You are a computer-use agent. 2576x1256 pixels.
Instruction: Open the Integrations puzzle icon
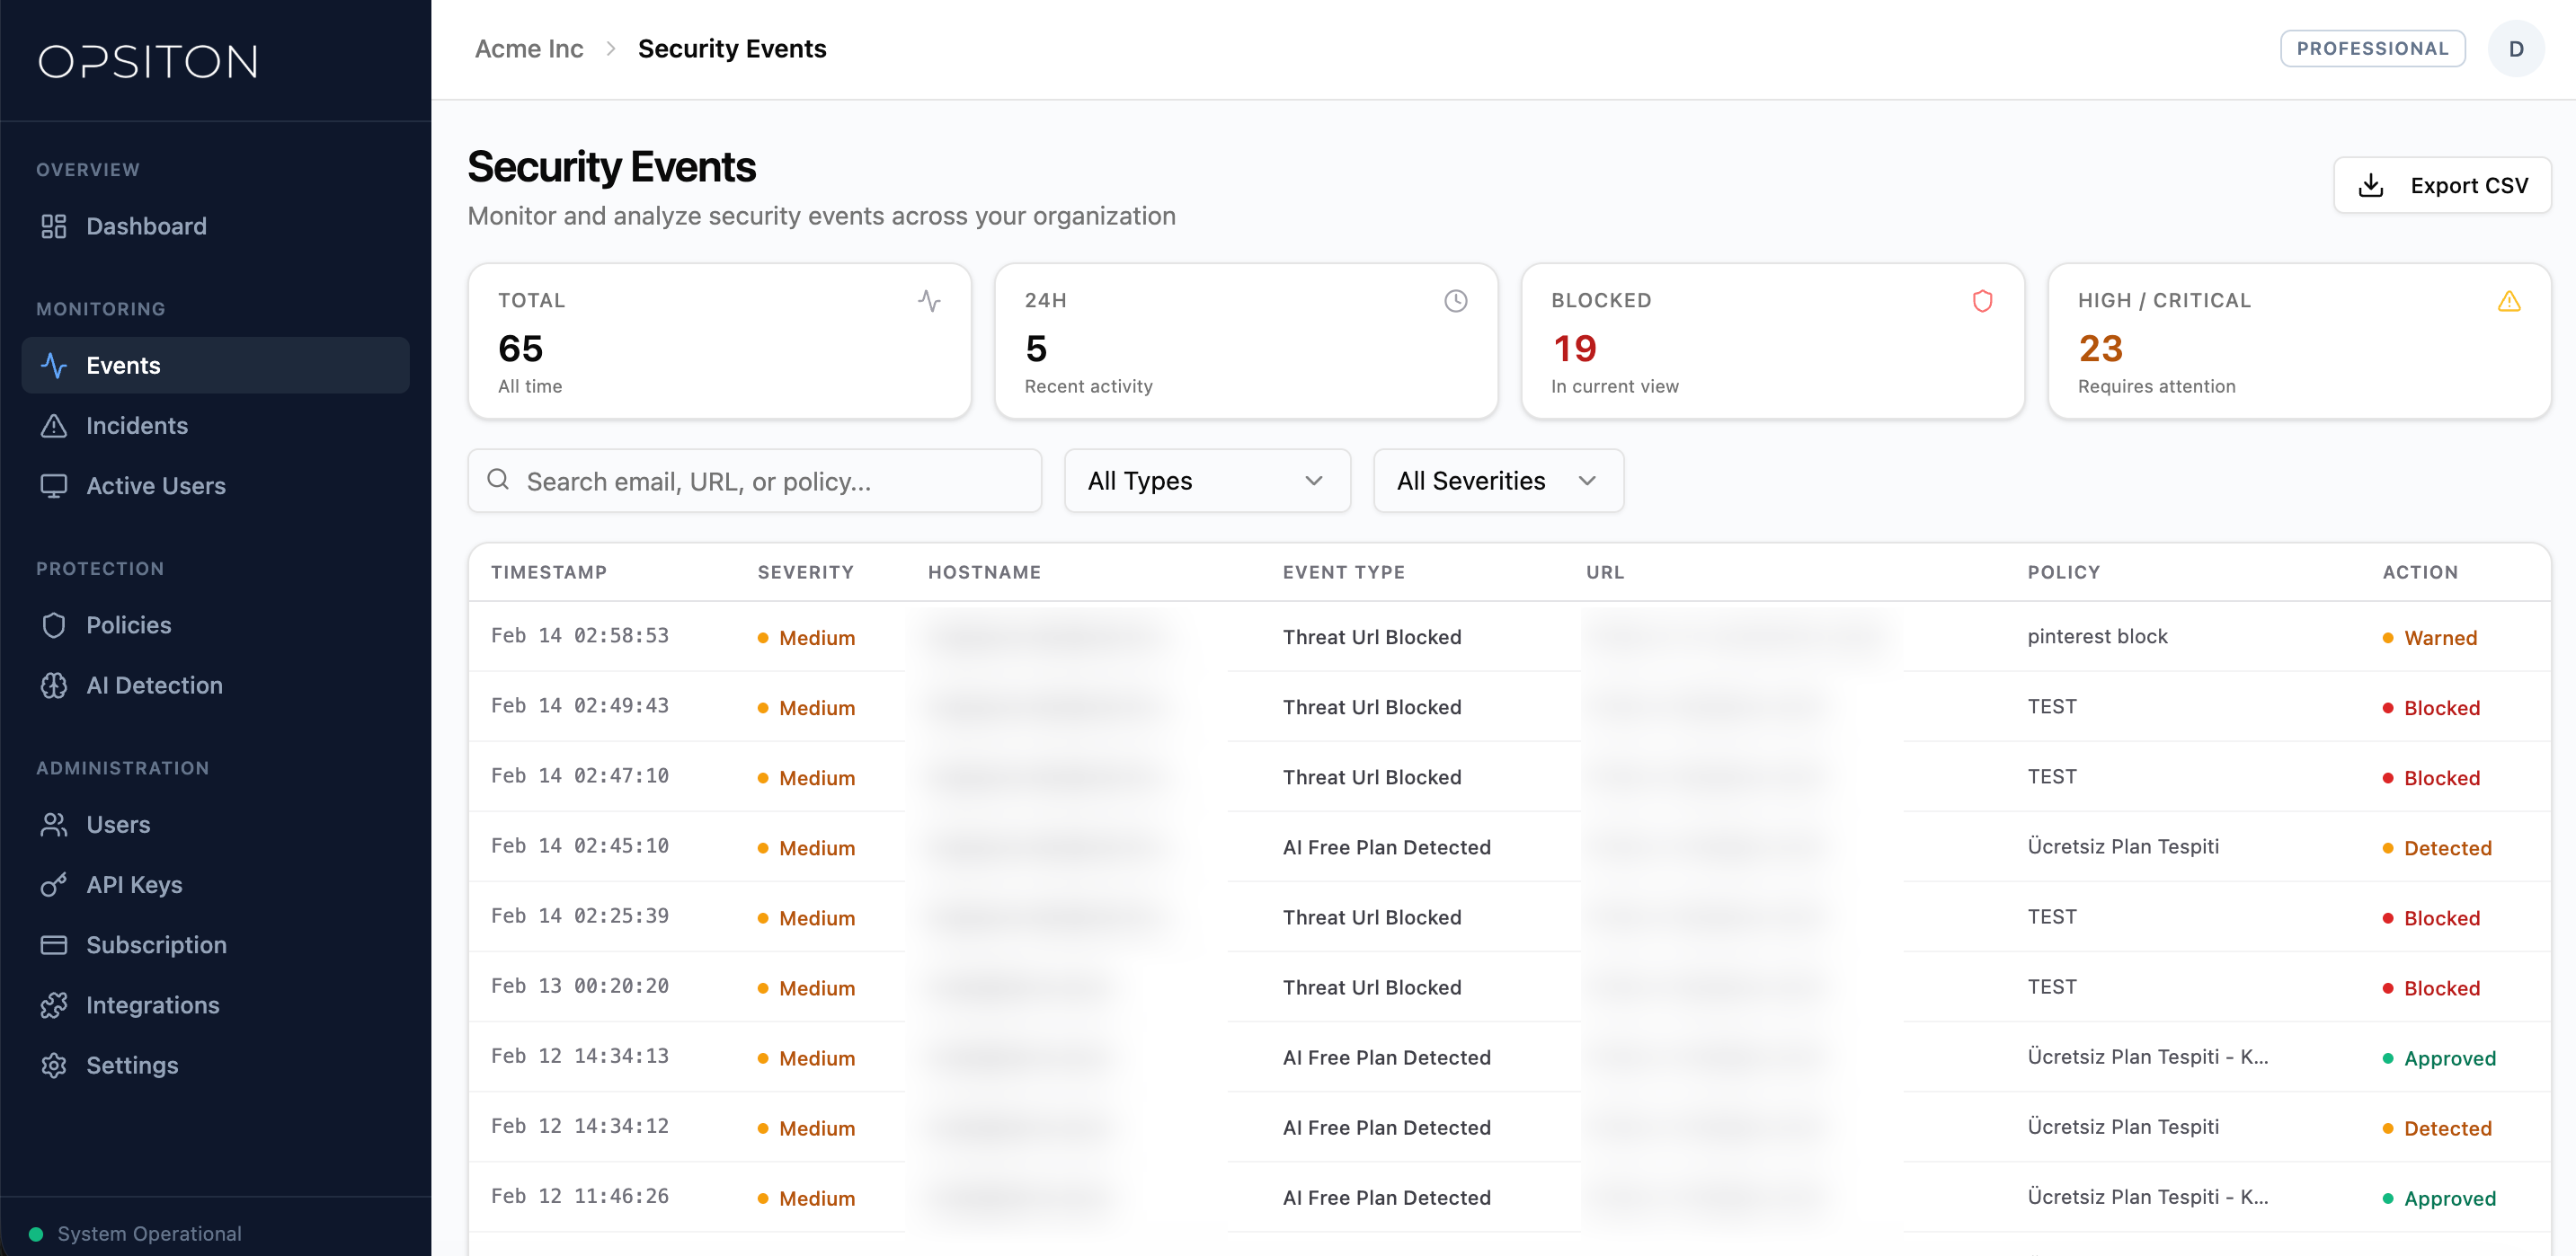point(54,1004)
